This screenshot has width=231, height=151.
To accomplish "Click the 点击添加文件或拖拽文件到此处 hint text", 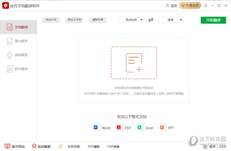I will click(134, 88).
